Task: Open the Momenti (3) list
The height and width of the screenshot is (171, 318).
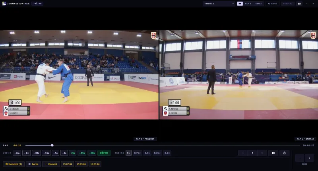Action: pyautogui.click(x=14, y=164)
